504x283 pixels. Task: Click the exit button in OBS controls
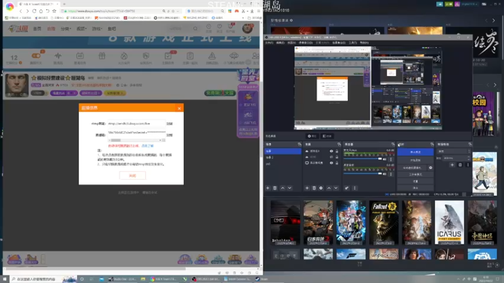click(415, 187)
